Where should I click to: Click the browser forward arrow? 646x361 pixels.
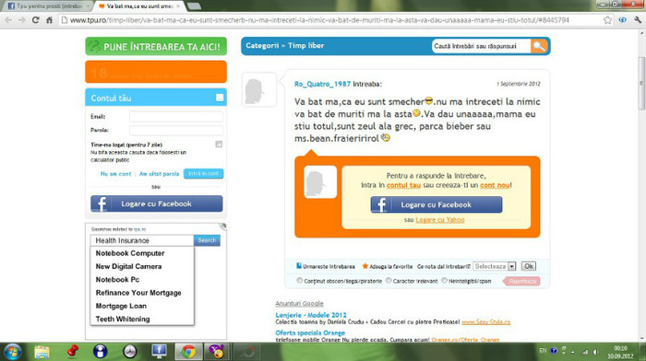point(22,20)
